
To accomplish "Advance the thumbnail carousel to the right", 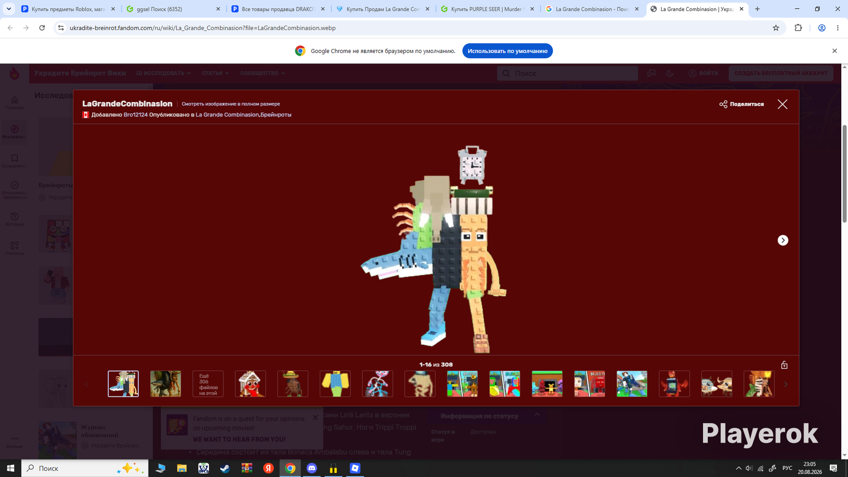I will pyautogui.click(x=786, y=384).
